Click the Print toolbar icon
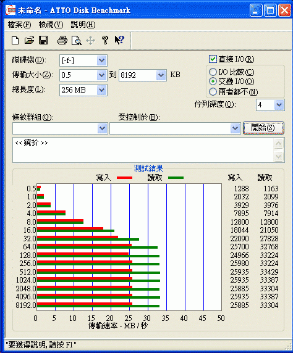This screenshot has width=293, height=353. pos(62,41)
